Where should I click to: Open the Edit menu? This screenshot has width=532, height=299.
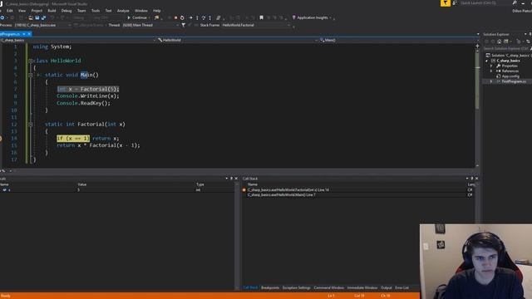click(x=9, y=11)
